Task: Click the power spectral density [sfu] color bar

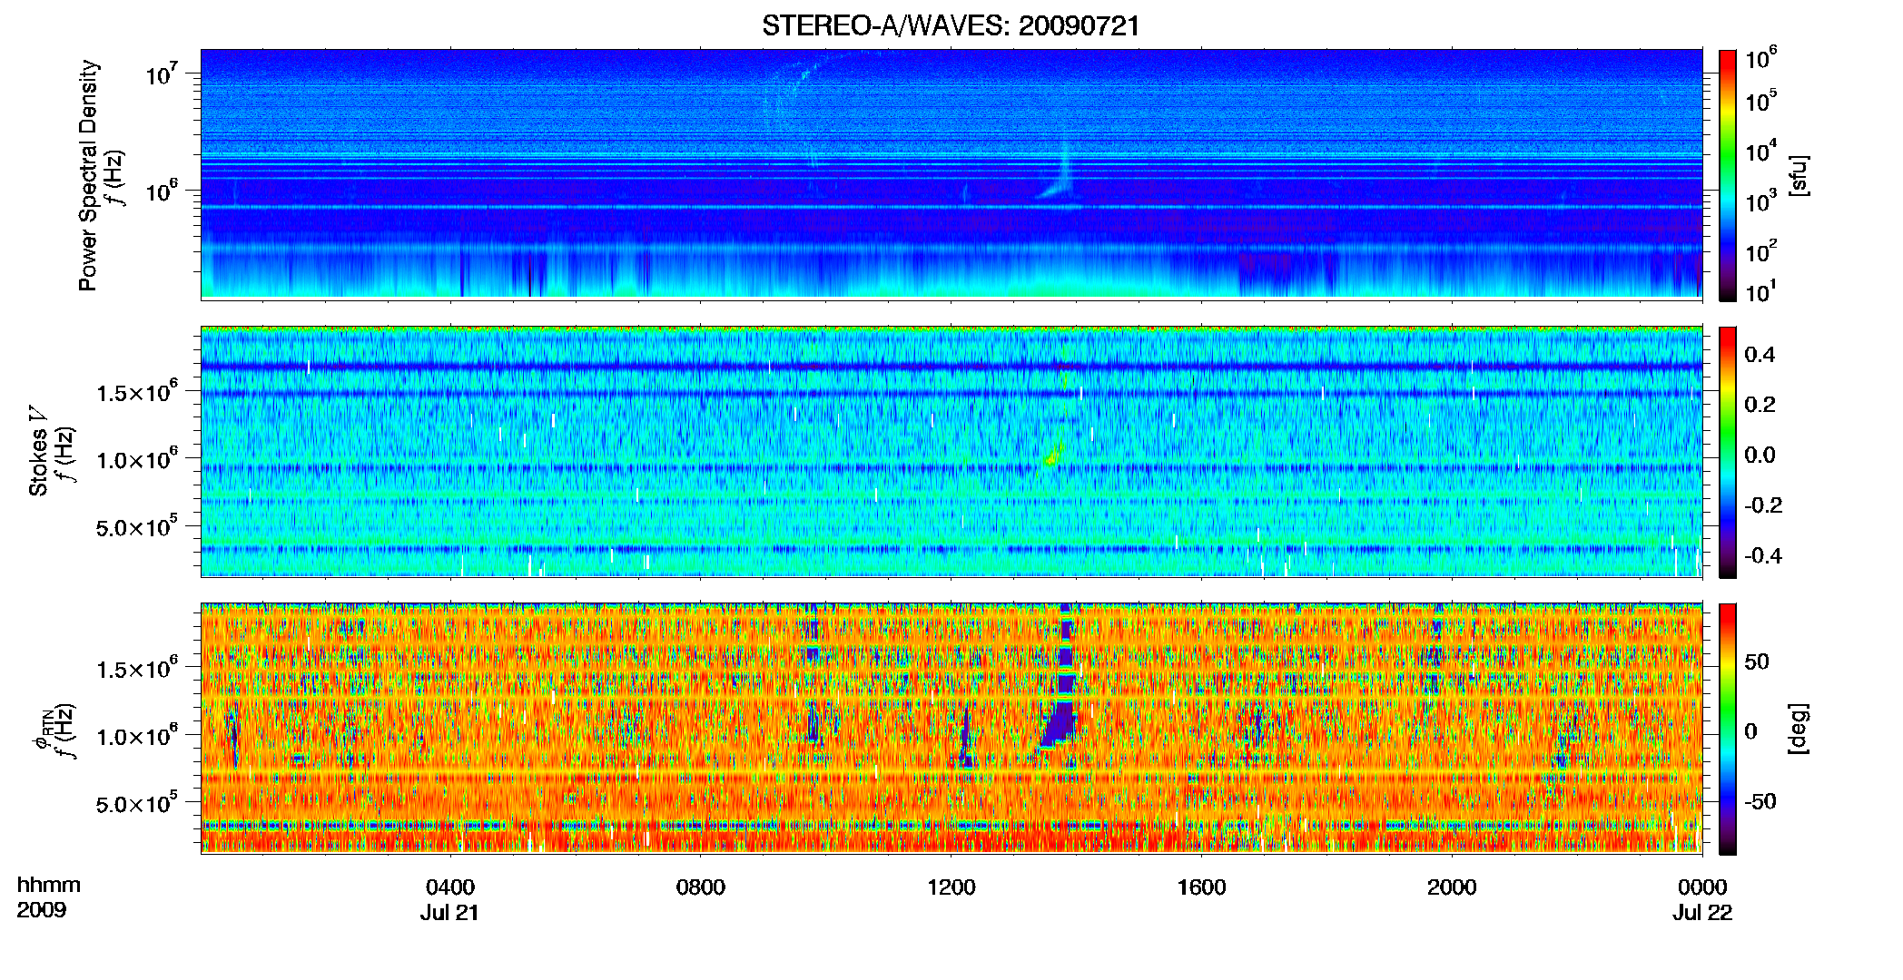Action: (1728, 175)
